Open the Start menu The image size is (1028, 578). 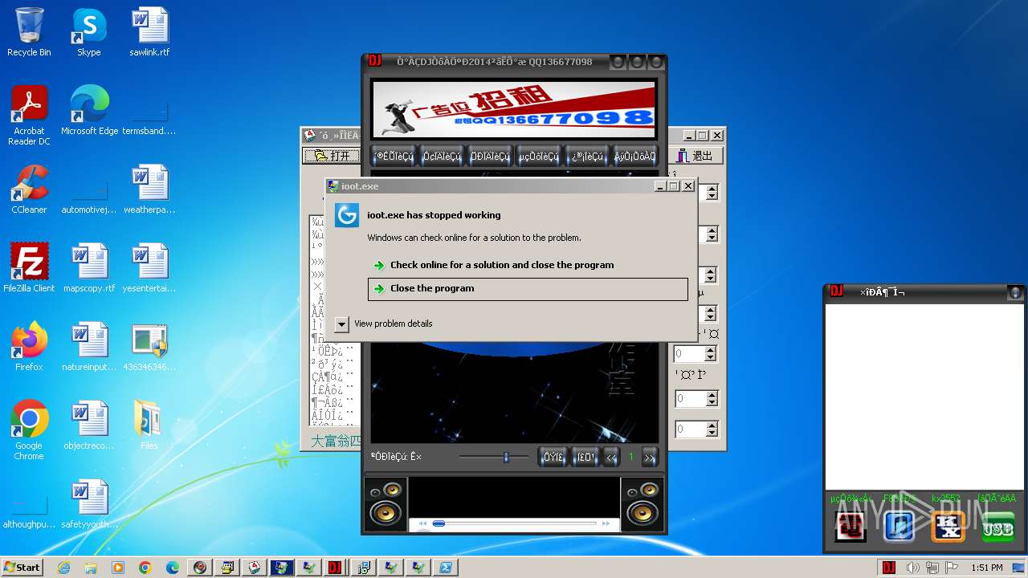coord(22,567)
